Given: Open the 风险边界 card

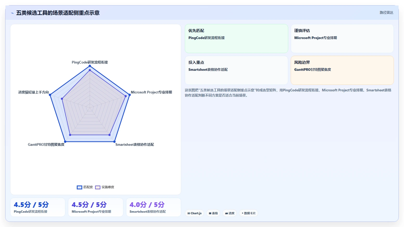Looking at the screenshot, I should pyautogui.click(x=342, y=70).
